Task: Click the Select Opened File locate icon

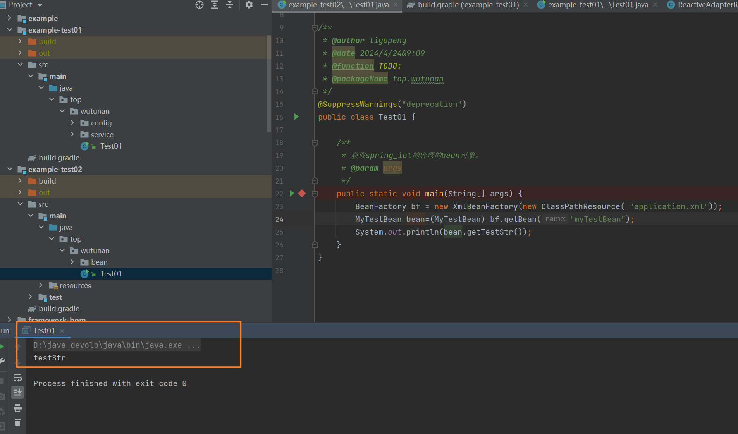Action: (200, 5)
